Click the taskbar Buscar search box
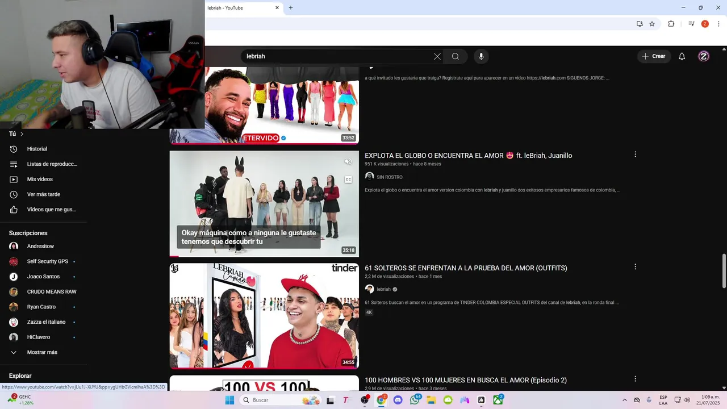 pos(281,400)
